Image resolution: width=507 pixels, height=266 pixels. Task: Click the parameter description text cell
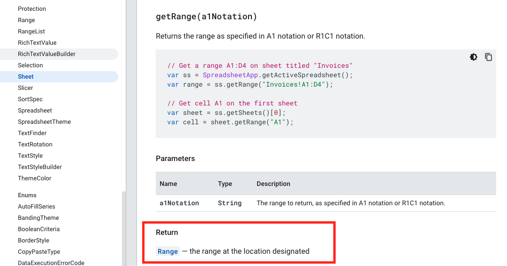click(x=351, y=203)
